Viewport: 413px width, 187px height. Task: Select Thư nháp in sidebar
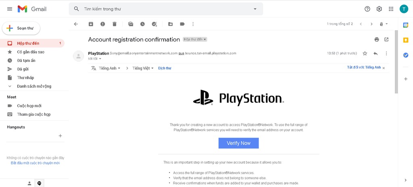pyautogui.click(x=25, y=78)
